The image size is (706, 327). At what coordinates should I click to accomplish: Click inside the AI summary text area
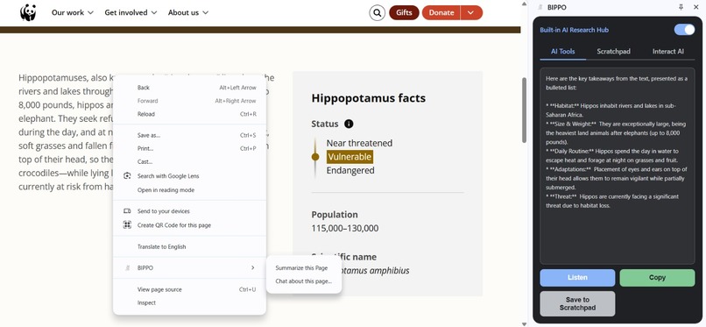(618, 166)
